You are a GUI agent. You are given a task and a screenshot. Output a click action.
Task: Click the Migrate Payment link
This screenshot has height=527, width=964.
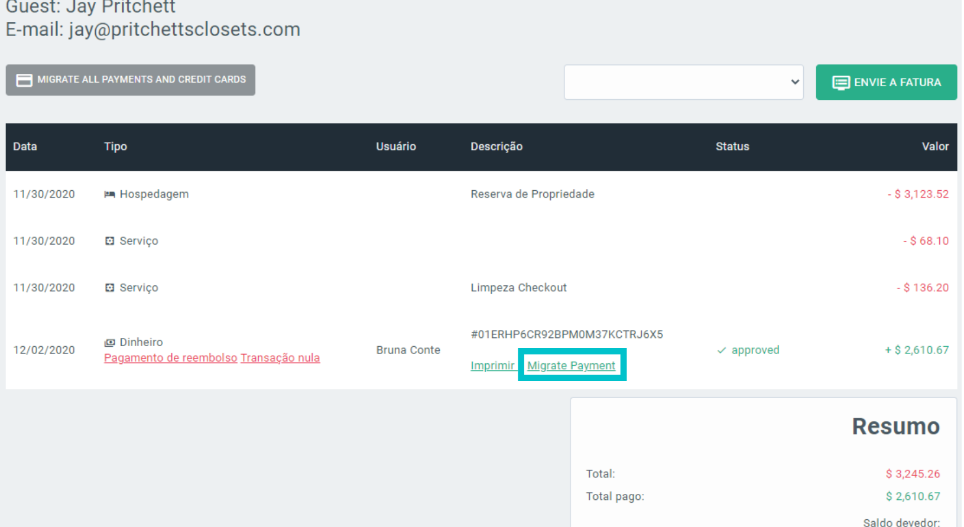click(571, 366)
